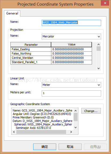The width and height of the screenshot is (111, 154).
Task: Select the False_Easting parameter cell
Action: [x=31, y=49]
